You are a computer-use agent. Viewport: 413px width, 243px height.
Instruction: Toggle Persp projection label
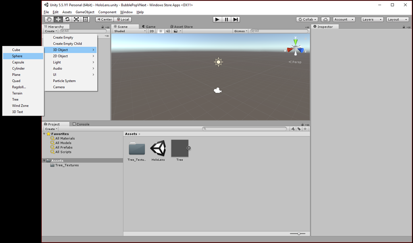[x=295, y=62]
